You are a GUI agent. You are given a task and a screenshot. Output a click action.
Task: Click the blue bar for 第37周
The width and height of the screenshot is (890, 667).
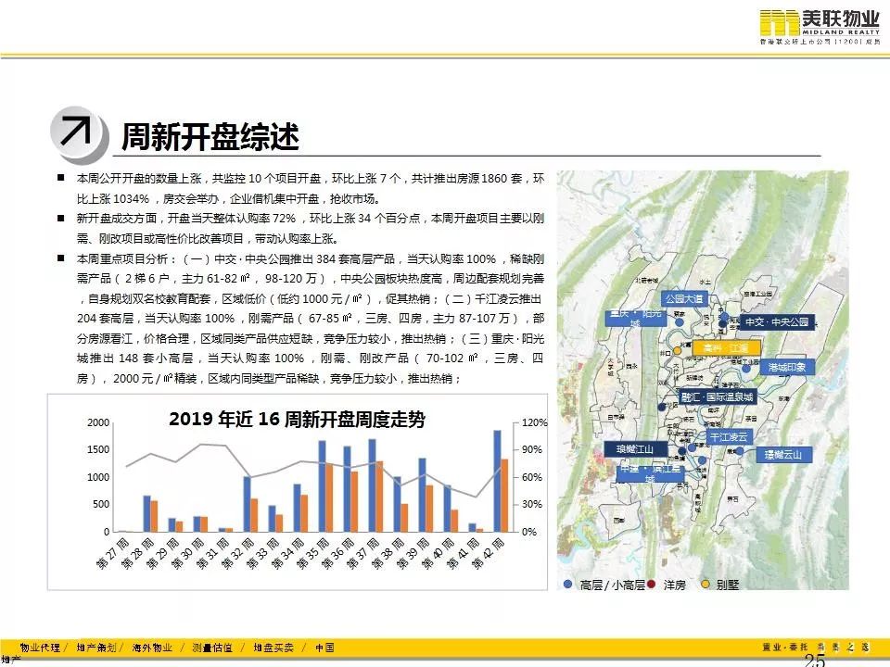tap(372, 485)
